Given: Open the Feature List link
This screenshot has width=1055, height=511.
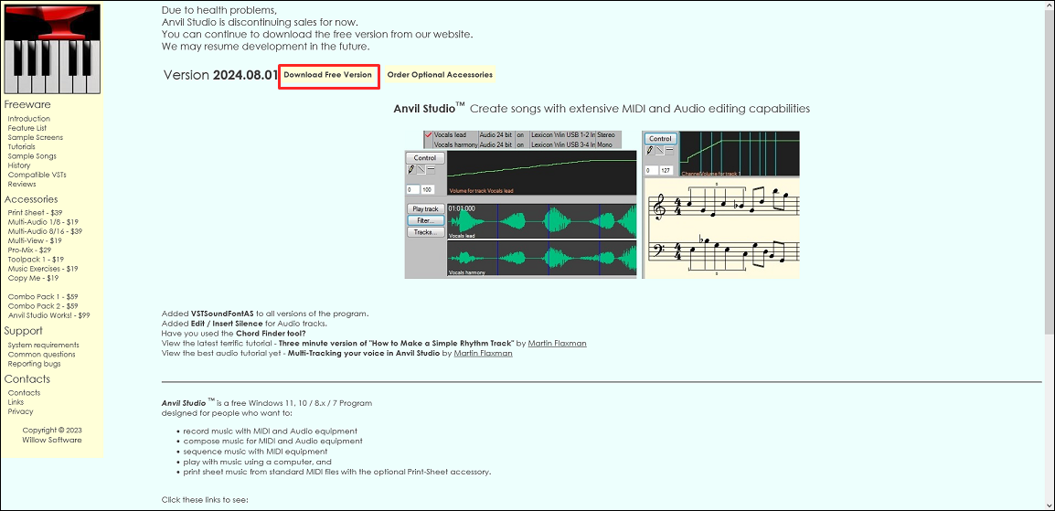Looking at the screenshot, I should [x=27, y=128].
